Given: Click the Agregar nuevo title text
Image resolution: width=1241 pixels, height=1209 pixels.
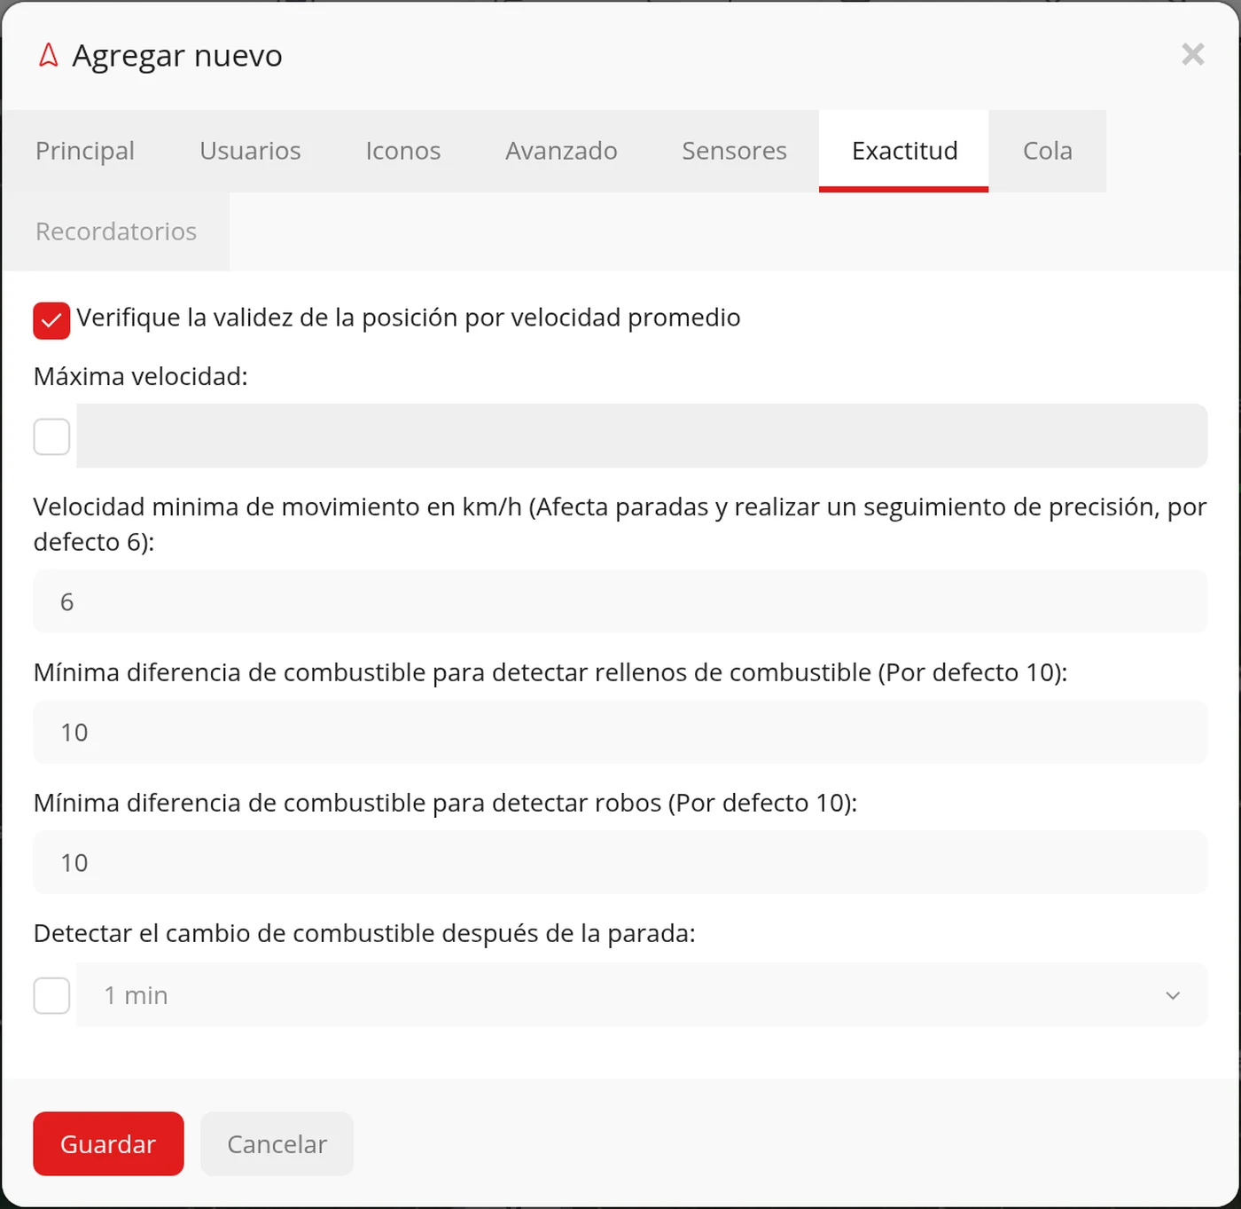Looking at the screenshot, I should click(x=177, y=55).
